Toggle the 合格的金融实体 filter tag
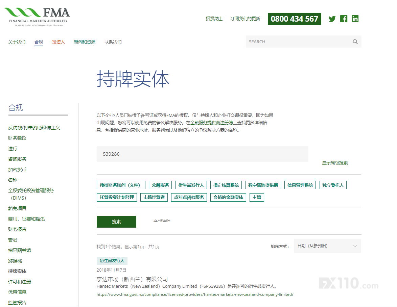The height and width of the screenshot is (307, 397). [228, 197]
